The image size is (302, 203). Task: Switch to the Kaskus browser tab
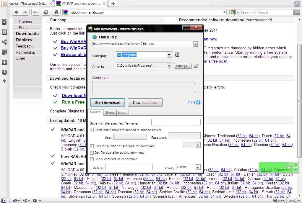pos(28,4)
